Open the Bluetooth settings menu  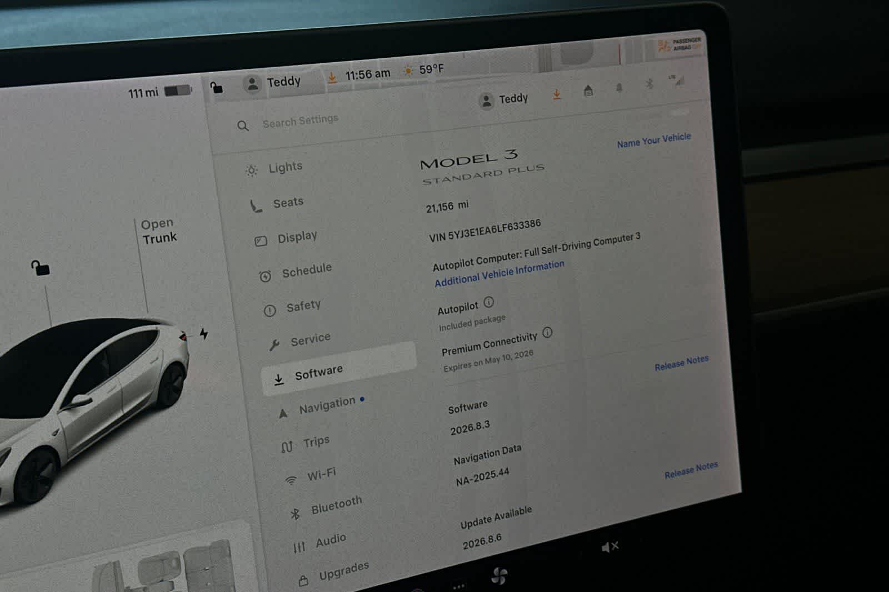click(326, 508)
